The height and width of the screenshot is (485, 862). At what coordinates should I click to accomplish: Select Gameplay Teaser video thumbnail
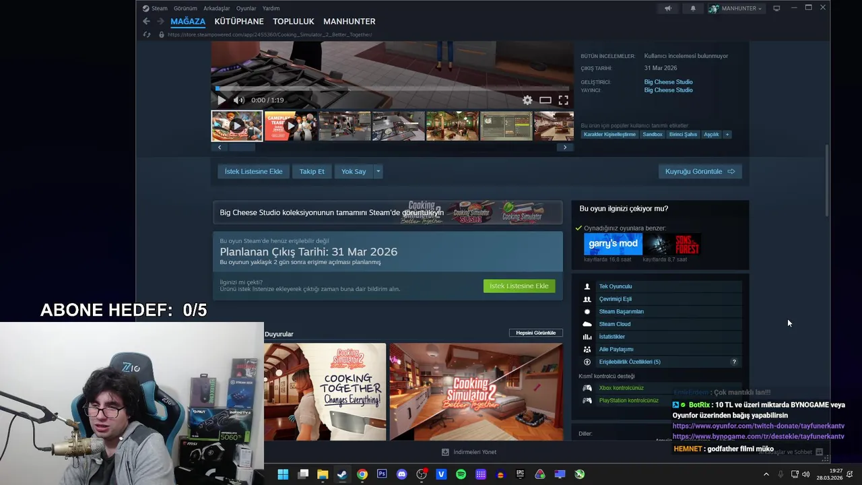[290, 126]
